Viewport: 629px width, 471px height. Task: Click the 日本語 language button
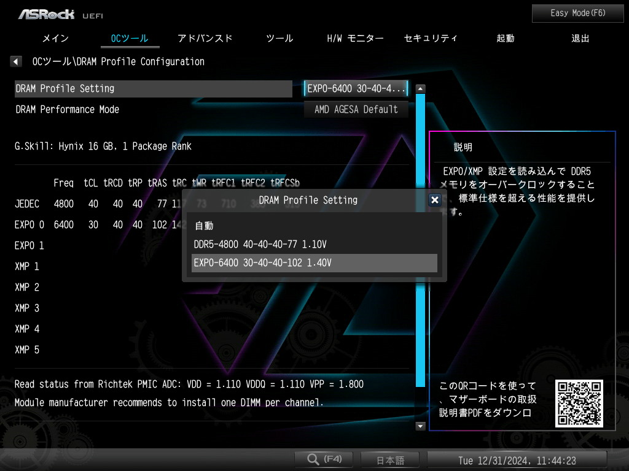point(390,460)
